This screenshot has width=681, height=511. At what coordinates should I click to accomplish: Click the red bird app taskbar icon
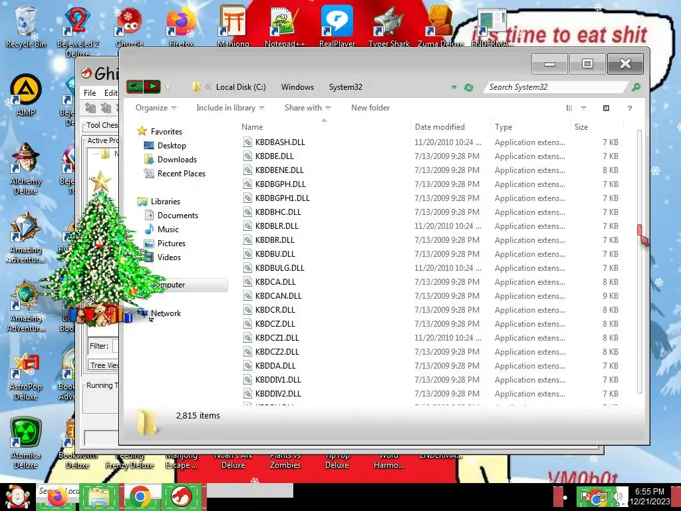(x=182, y=497)
